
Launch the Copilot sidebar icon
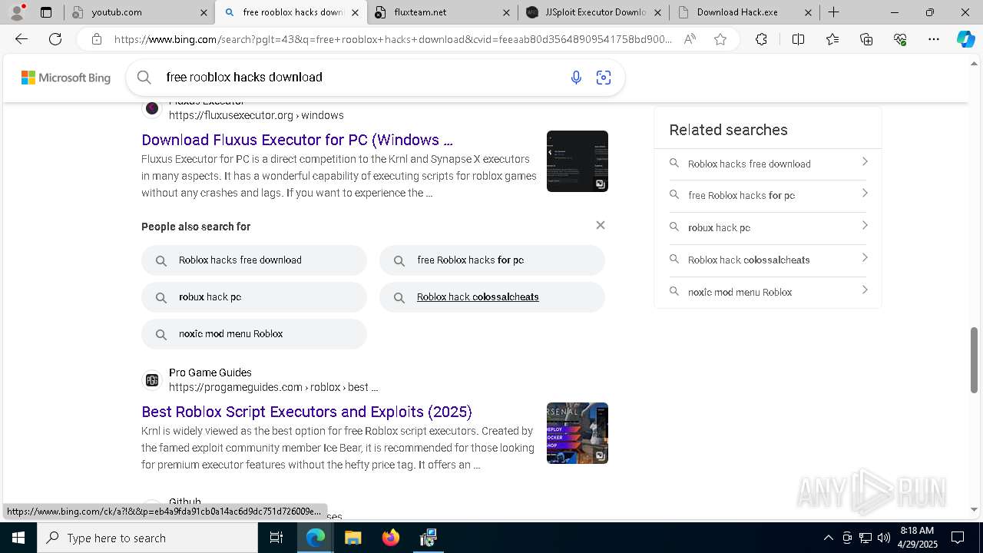click(965, 39)
